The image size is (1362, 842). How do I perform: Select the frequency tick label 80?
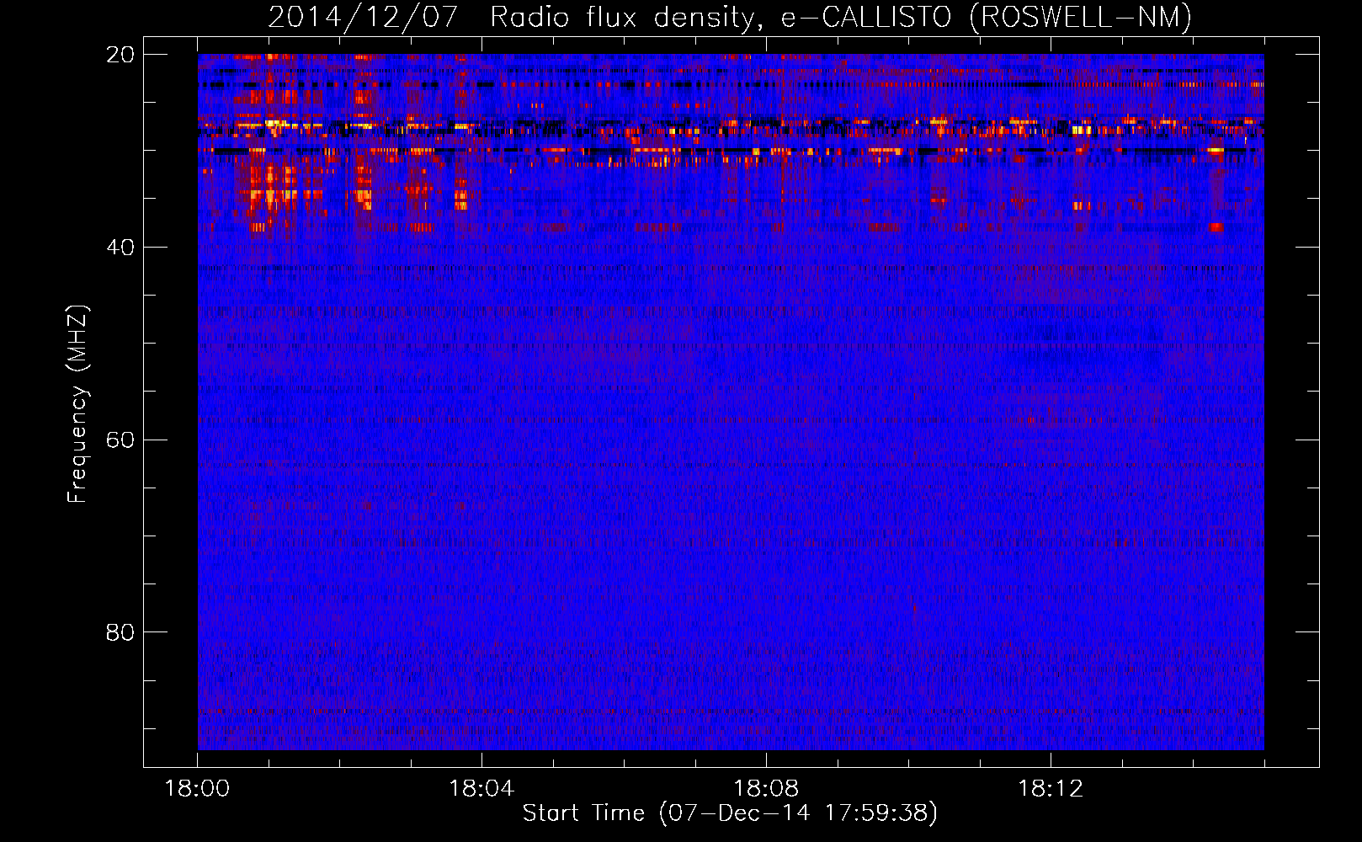point(120,632)
